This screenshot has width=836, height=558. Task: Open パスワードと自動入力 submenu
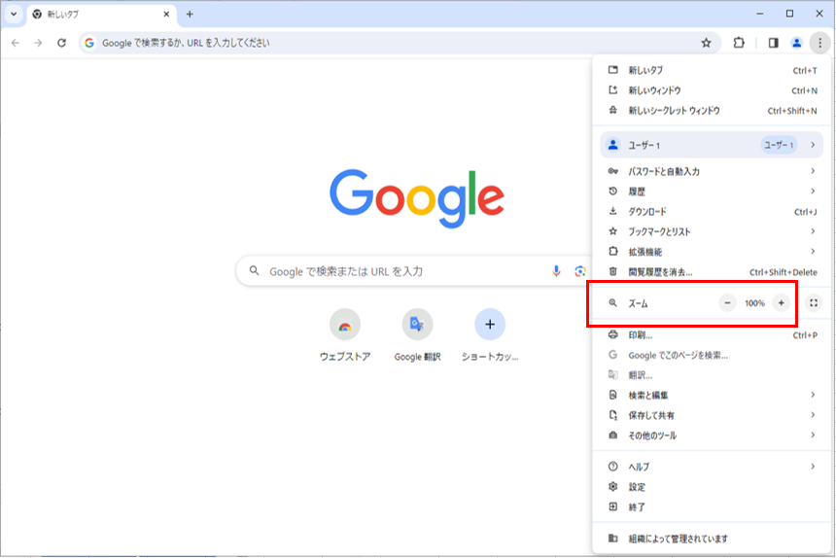[x=713, y=171]
